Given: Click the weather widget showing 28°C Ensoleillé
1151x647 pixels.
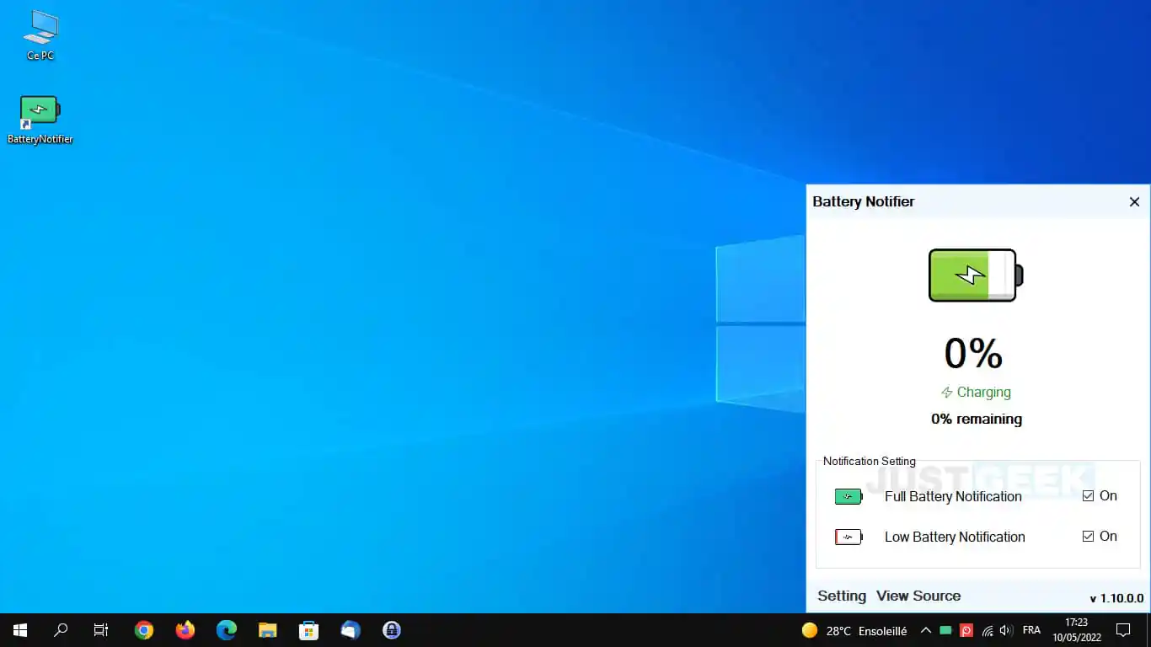Looking at the screenshot, I should click(x=854, y=630).
